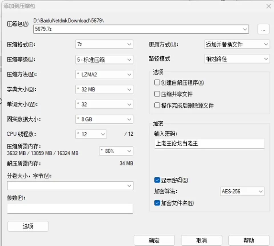Screen dimensions: 274x246
Task: Expand the 压缩格式 dropdown set to 7z
Action: [x=104, y=44]
